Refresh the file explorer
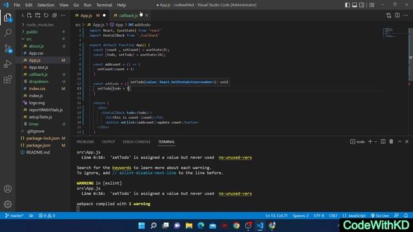This screenshot has height=232, width=413. click(x=46, y=15)
